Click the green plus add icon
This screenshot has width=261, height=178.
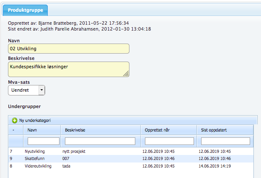click(x=15, y=121)
